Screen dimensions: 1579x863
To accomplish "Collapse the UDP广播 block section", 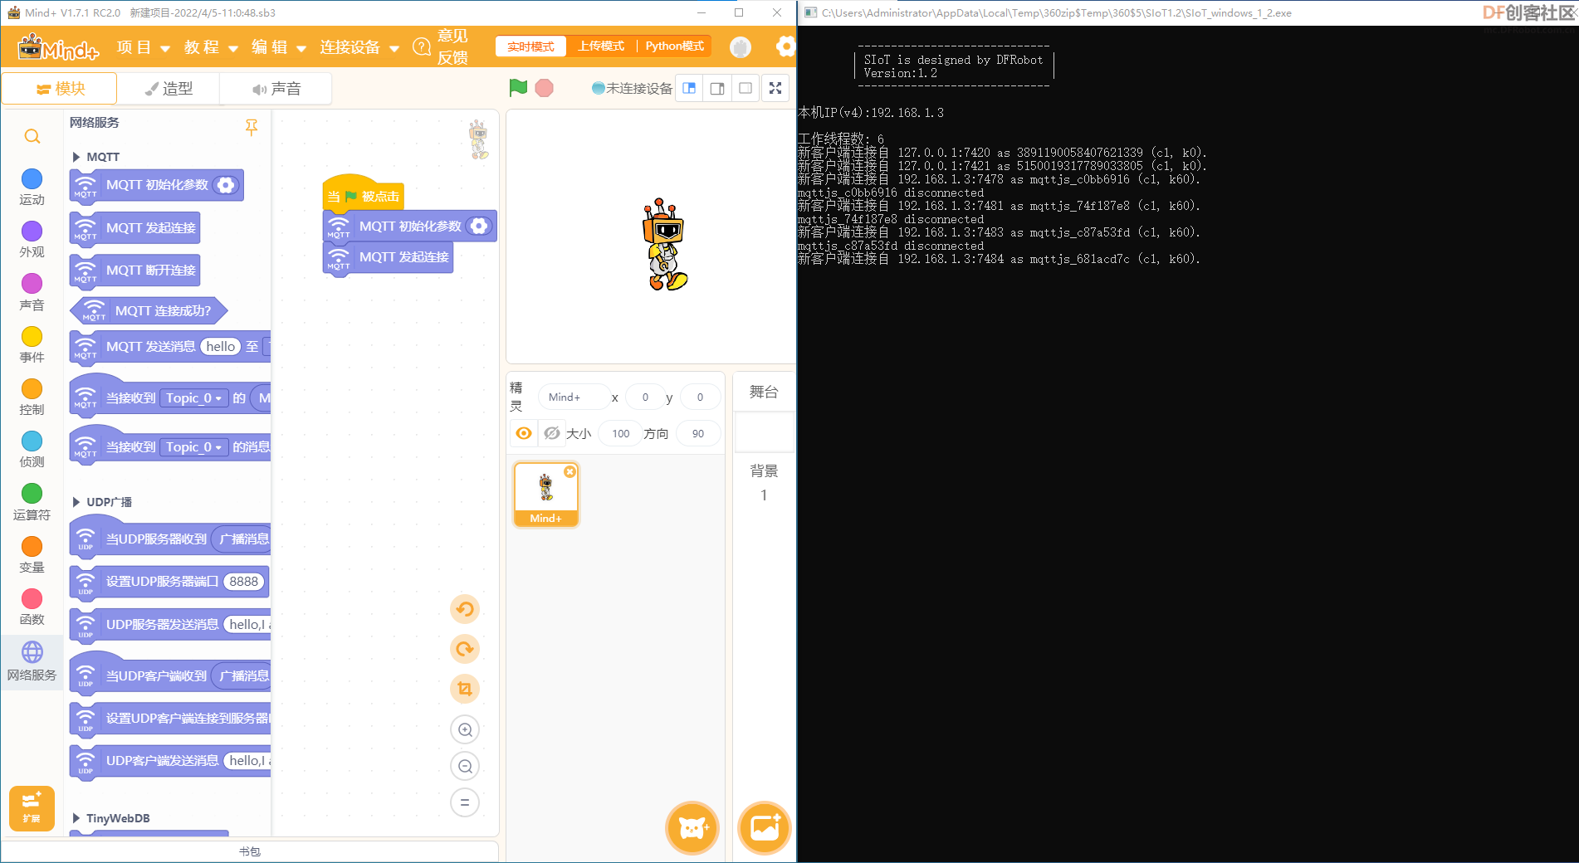I will [76, 502].
